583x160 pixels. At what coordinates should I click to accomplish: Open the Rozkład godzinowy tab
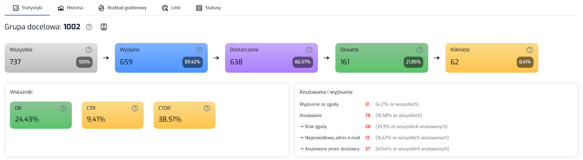point(122,8)
